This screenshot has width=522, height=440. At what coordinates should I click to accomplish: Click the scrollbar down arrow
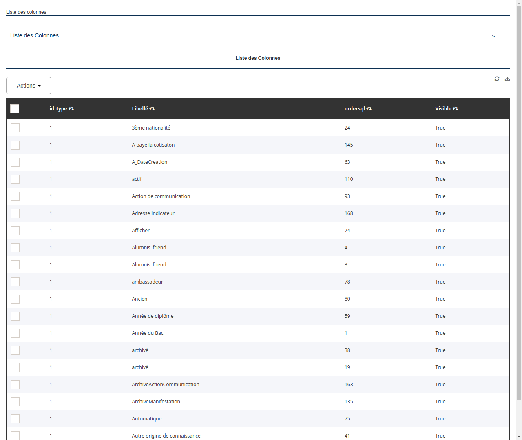coord(519,437)
